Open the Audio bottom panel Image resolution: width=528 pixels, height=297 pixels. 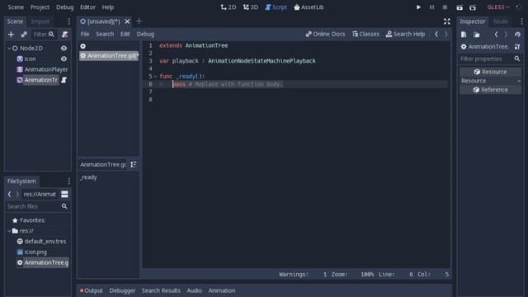(x=195, y=290)
